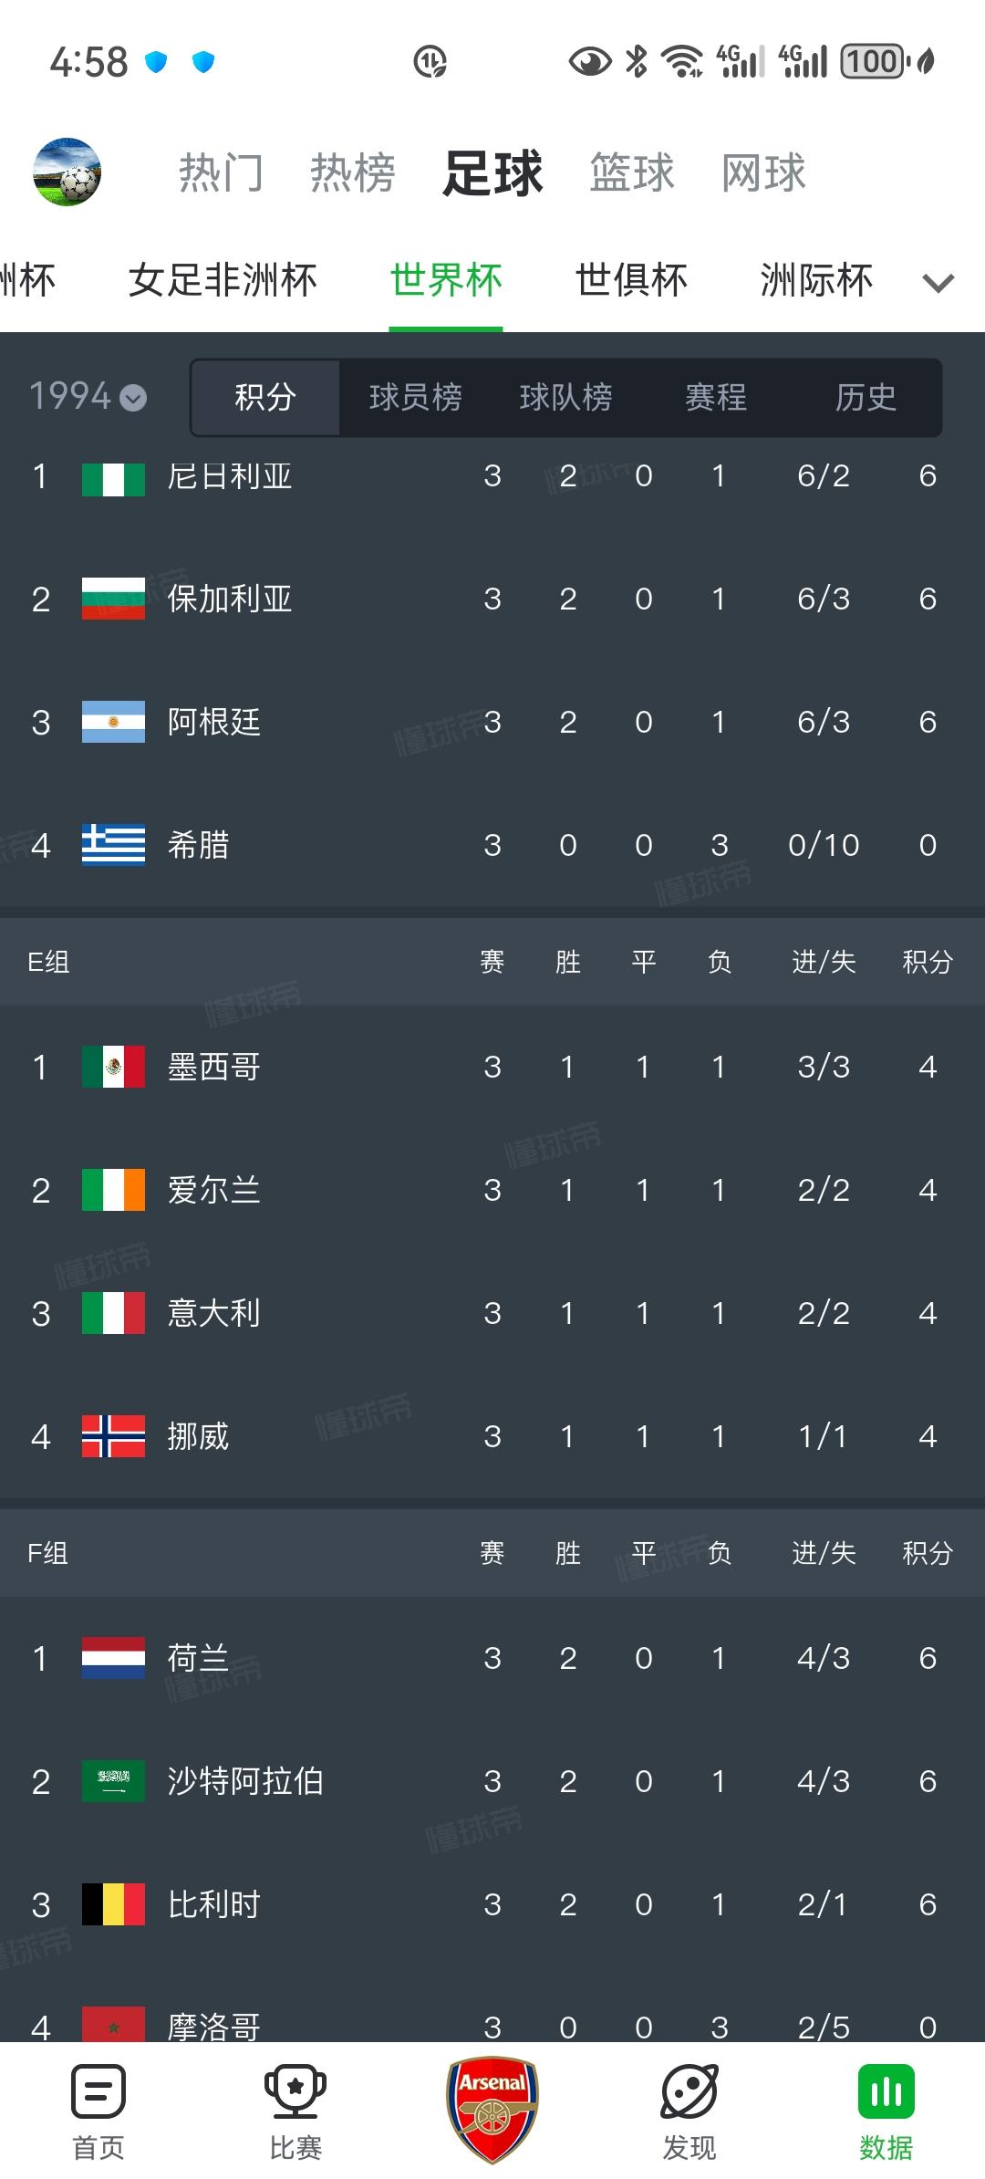Open 意大利 team row
The width and height of the screenshot is (985, 2179).
tap(493, 1313)
